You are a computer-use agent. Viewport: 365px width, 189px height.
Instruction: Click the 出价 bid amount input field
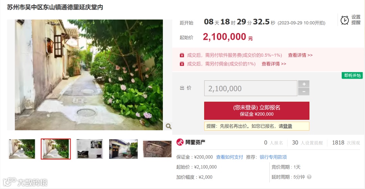point(251,88)
